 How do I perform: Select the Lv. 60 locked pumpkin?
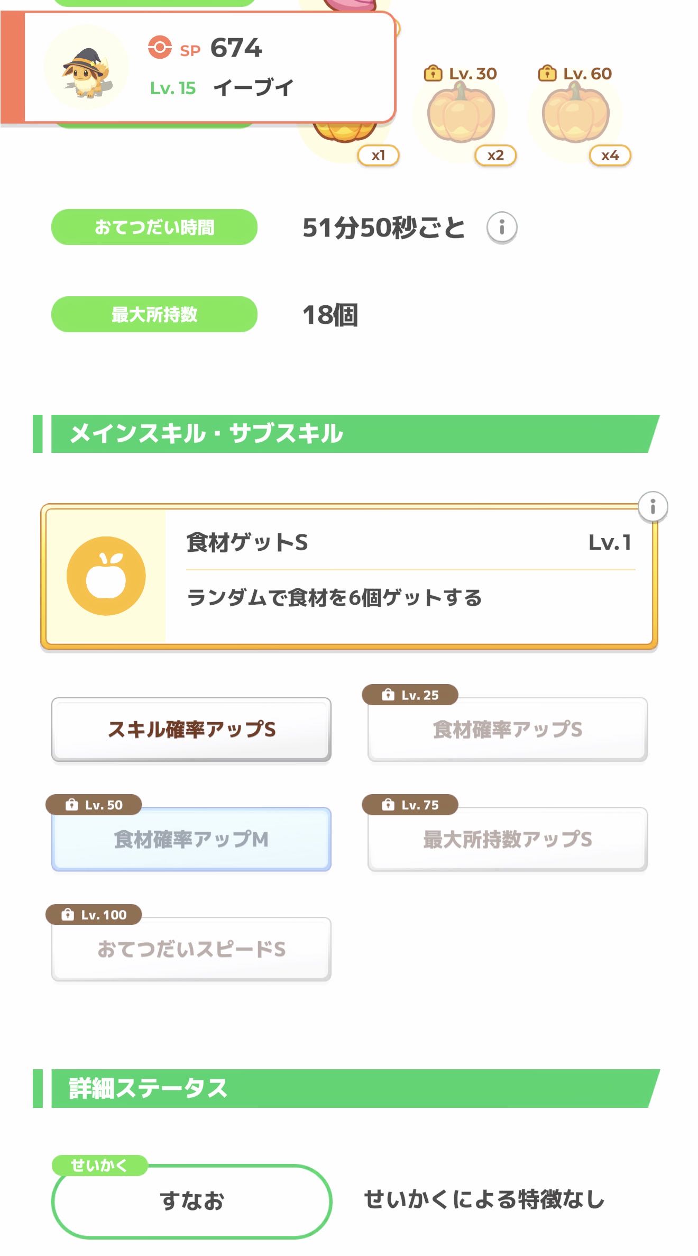click(x=575, y=114)
